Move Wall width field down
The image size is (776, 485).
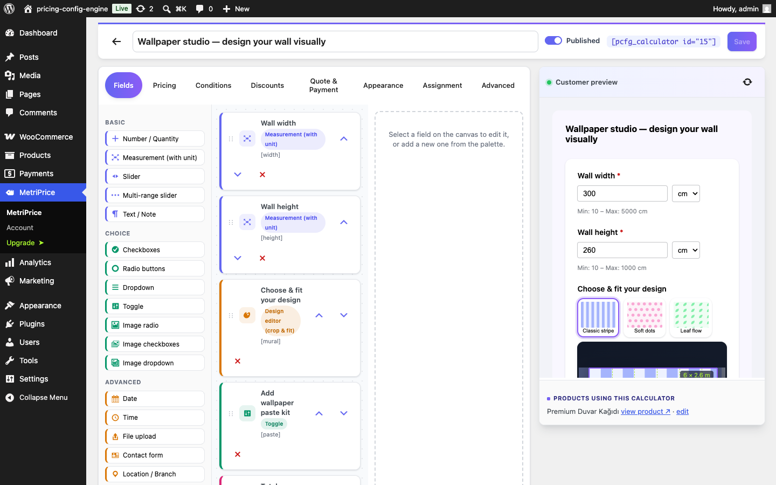(238, 175)
